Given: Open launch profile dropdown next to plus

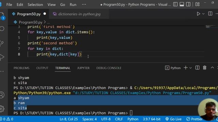Looking at the screenshot, I should pos(190,68).
